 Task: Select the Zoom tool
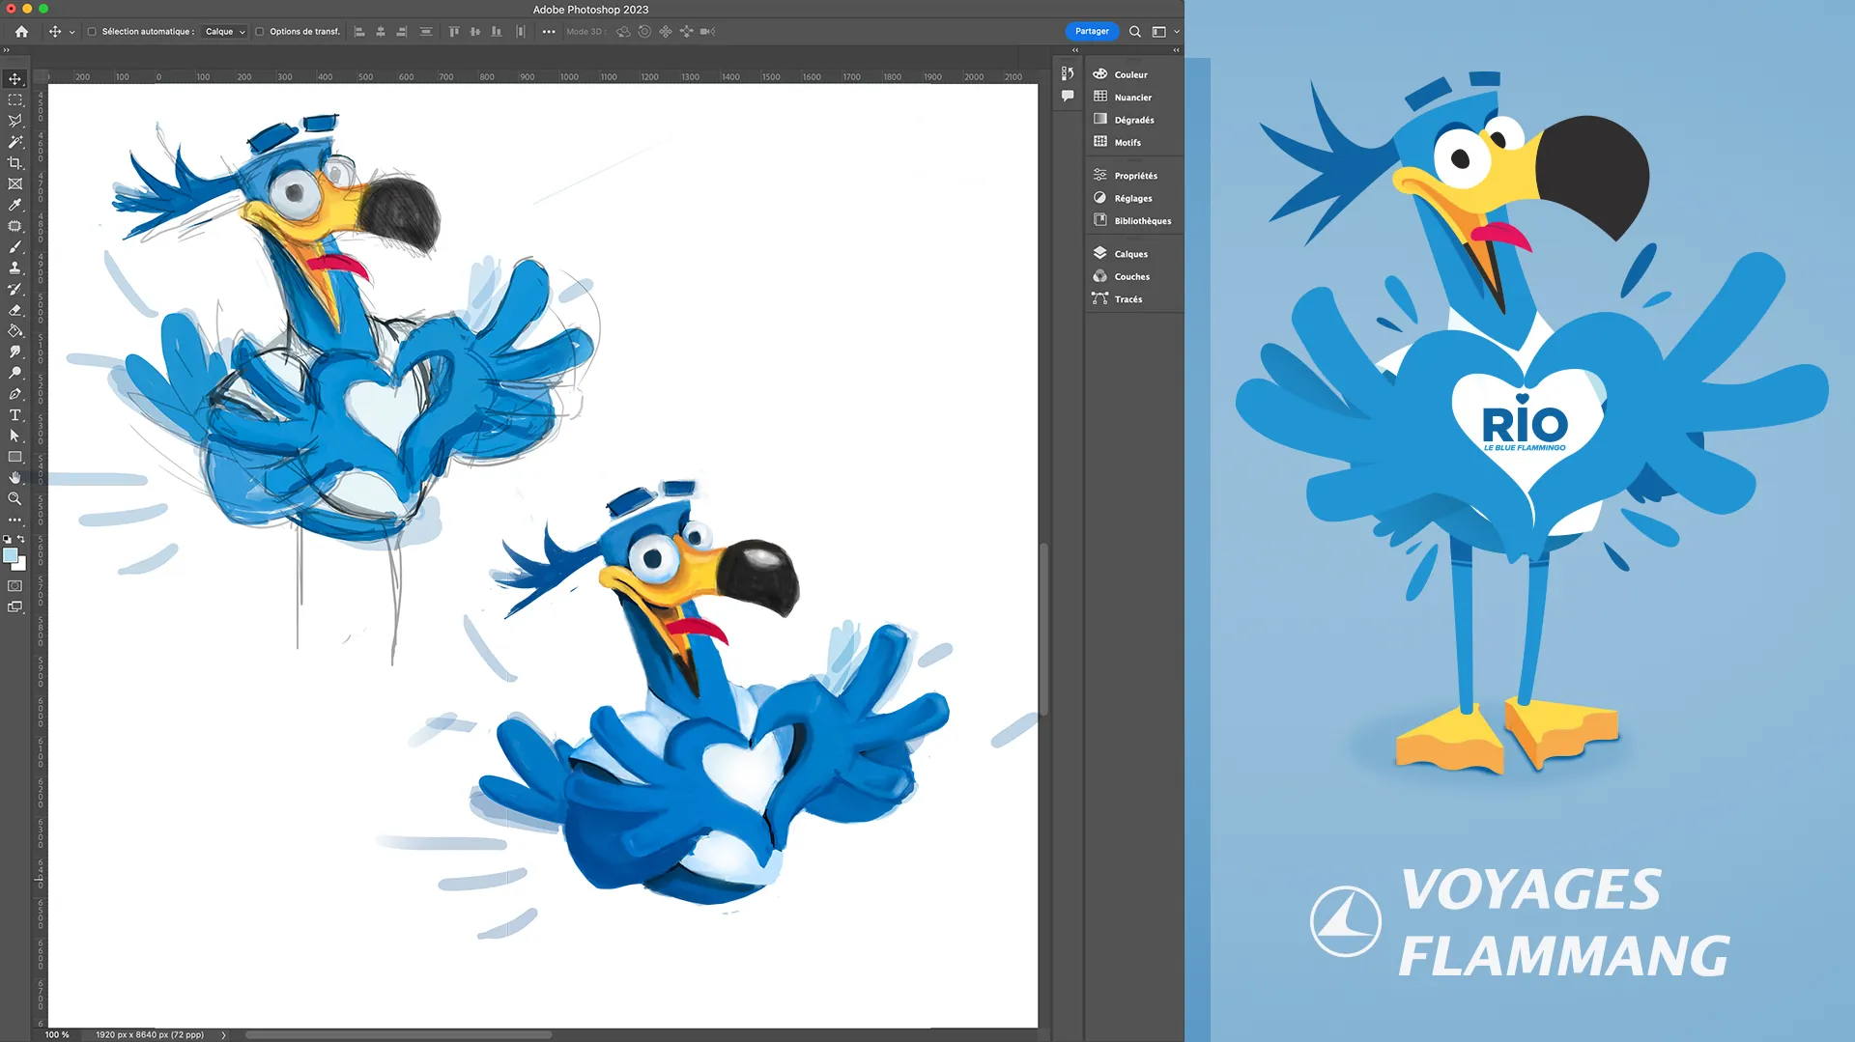click(x=15, y=498)
